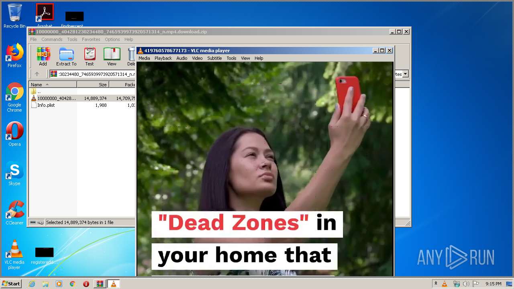The height and width of the screenshot is (289, 514).
Task: Open VLC View menu
Action: [x=245, y=58]
